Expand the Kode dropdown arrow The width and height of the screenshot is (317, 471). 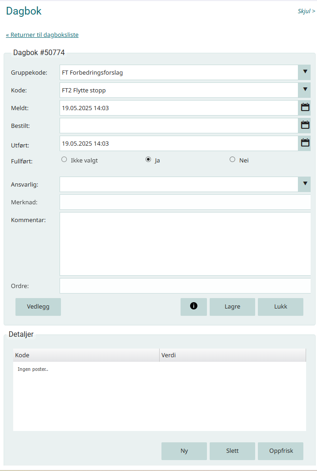coord(305,90)
